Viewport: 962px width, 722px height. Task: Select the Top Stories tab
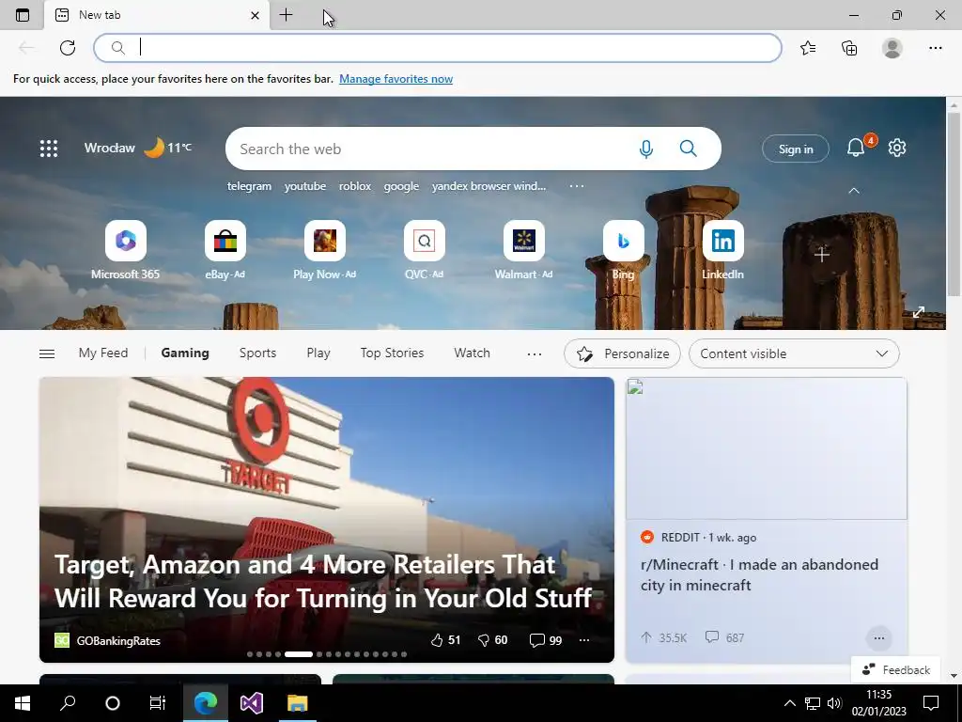(x=392, y=353)
